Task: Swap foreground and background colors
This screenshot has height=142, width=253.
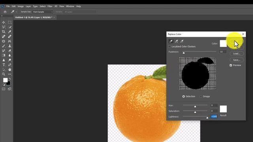Action: pyautogui.click(x=9, y=79)
